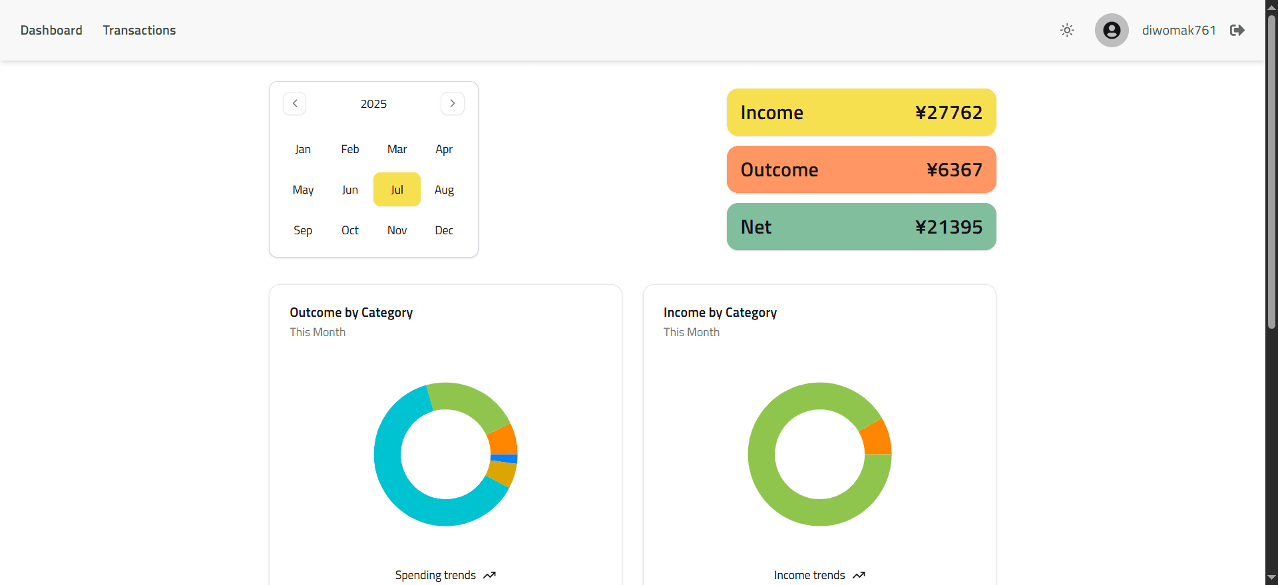
Task: Go to previous year with left chevron
Action: 295,104
